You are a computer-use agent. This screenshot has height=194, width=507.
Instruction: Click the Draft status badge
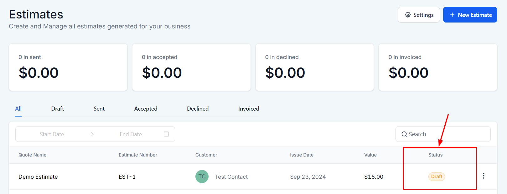coord(437,177)
